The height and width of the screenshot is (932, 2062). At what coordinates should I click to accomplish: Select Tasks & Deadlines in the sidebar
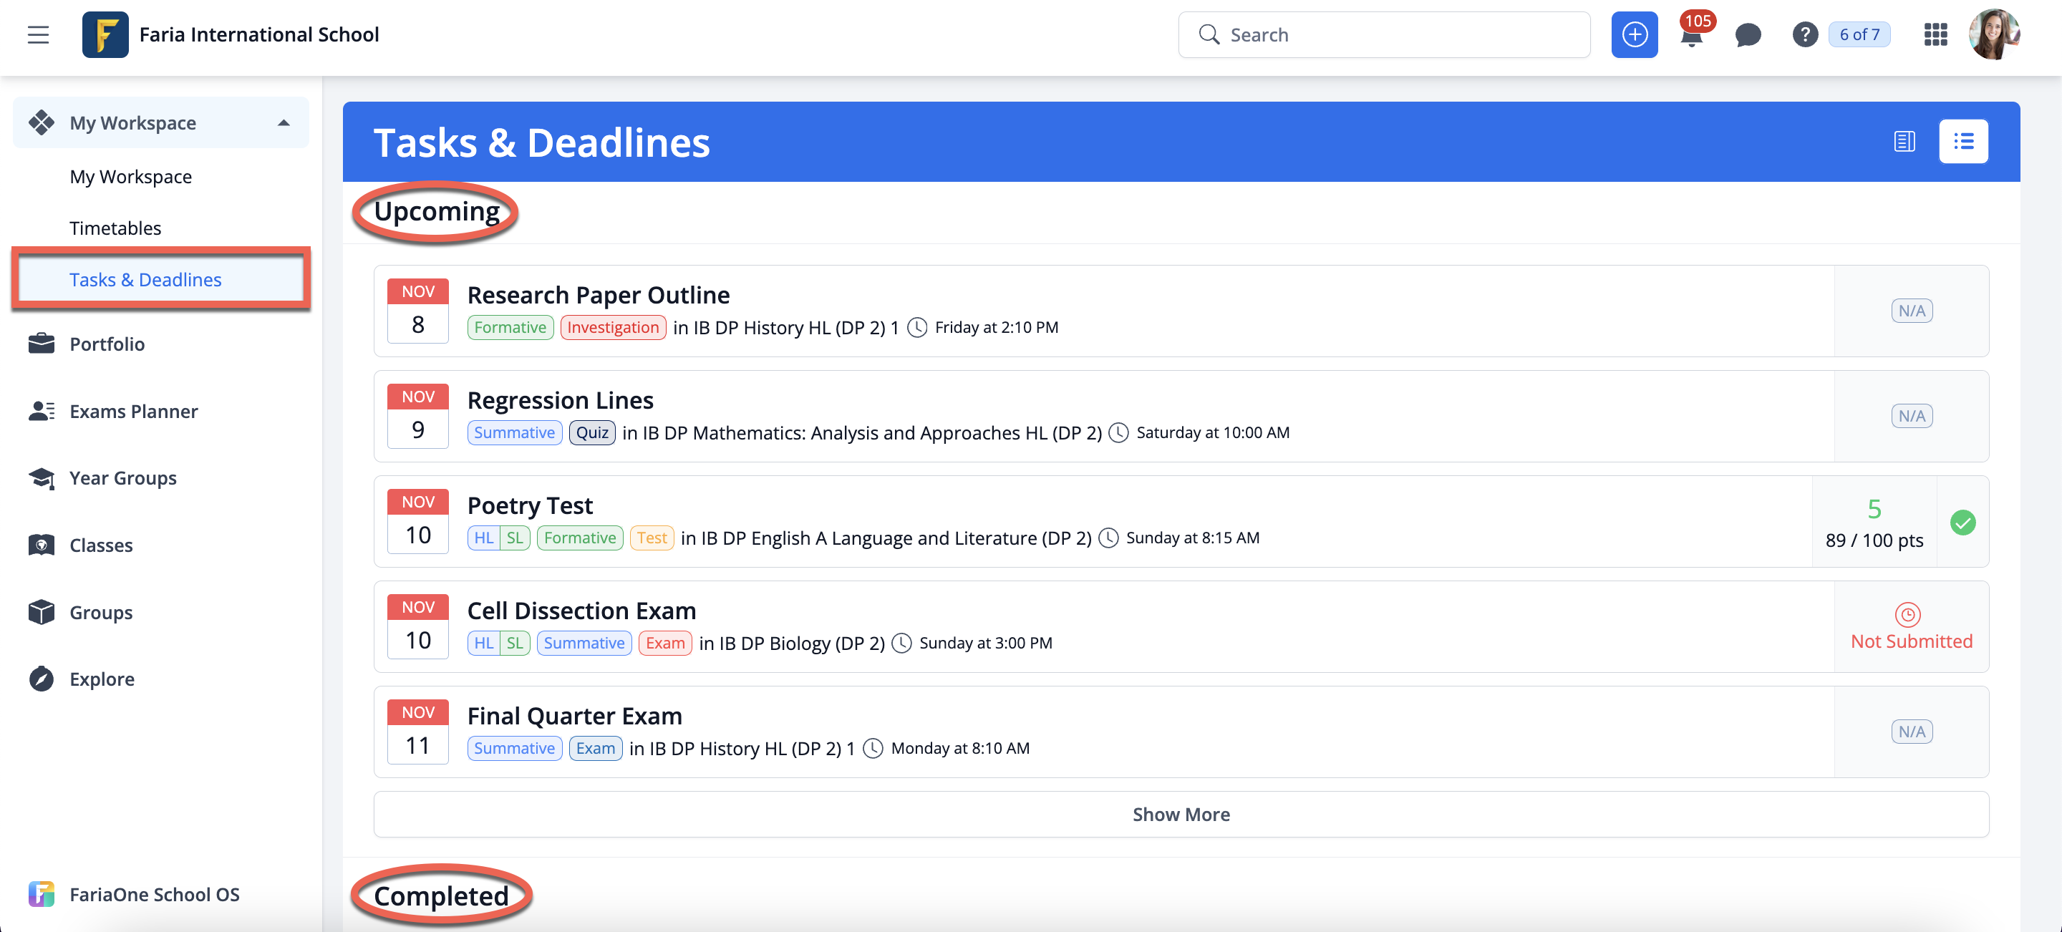(x=145, y=279)
